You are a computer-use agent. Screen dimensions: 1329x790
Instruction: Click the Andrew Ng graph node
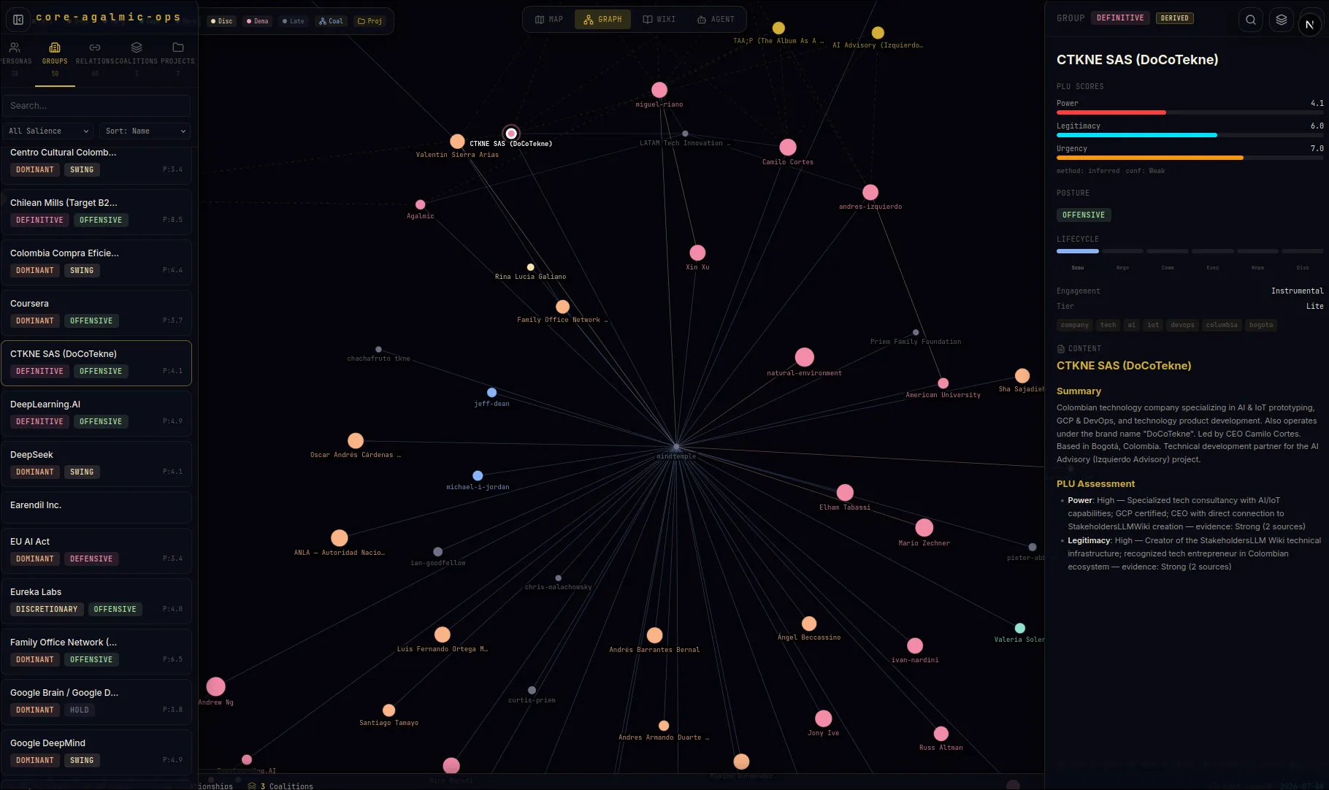tap(215, 686)
